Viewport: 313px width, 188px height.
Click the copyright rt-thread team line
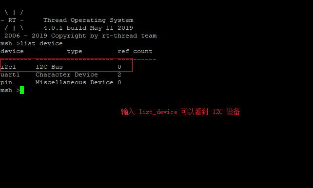tap(80, 36)
